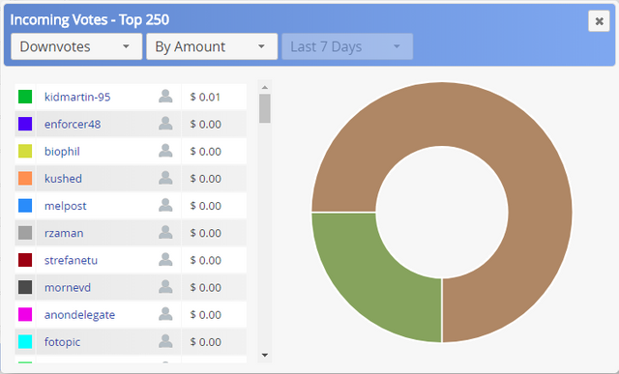Image resolution: width=619 pixels, height=374 pixels.
Task: Click the voter list scrollbar thumb
Action: coord(265,108)
